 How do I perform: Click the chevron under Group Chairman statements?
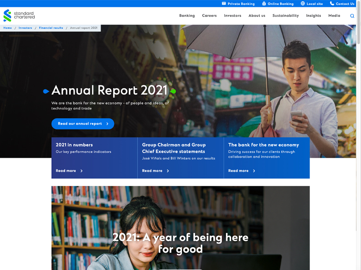pos(168,171)
